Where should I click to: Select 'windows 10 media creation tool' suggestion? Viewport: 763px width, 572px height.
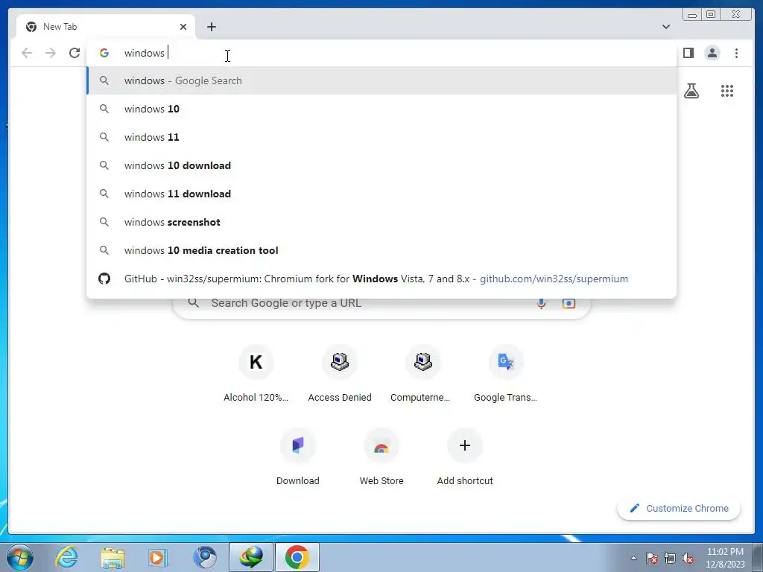coord(381,250)
